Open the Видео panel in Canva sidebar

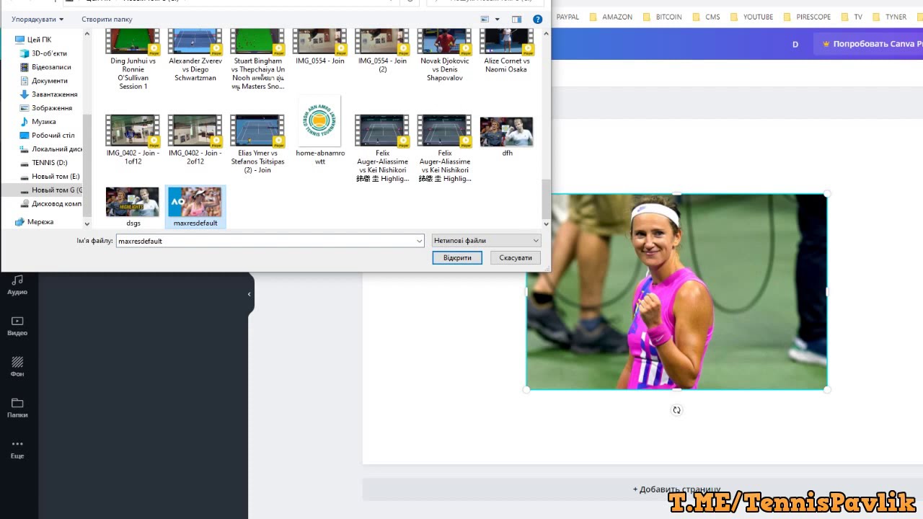[x=17, y=325]
